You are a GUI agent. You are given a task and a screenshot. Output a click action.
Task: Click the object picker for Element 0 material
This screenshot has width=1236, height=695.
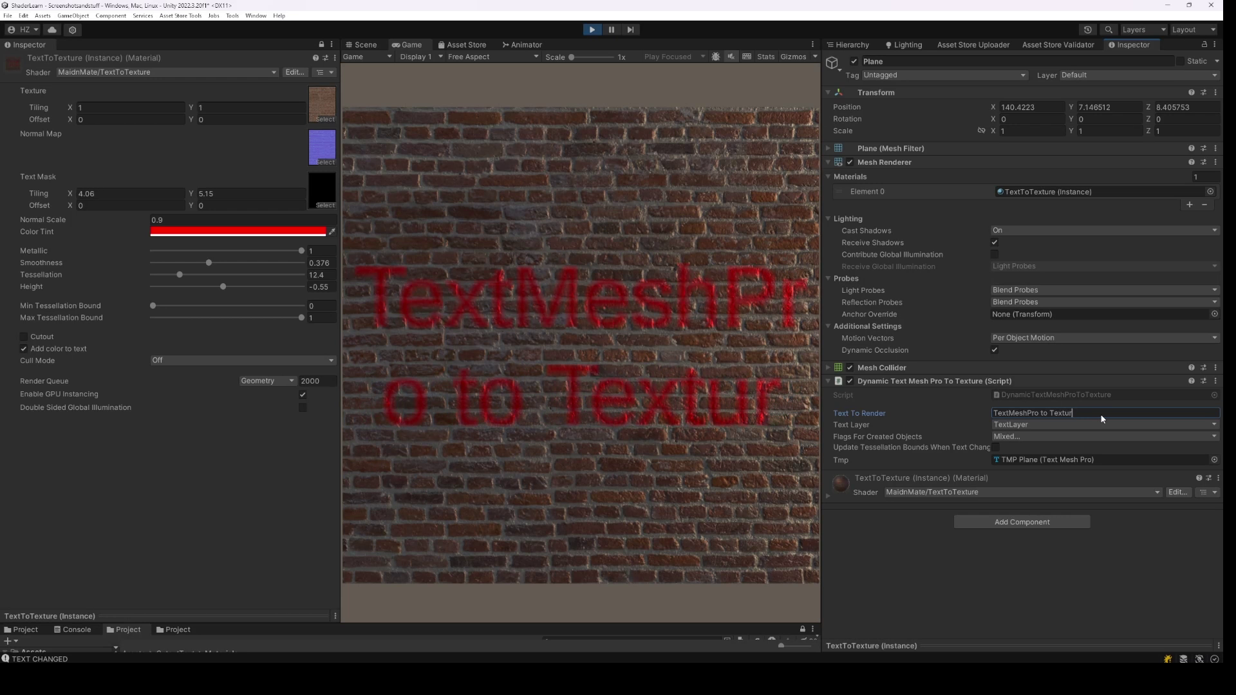click(x=1210, y=192)
